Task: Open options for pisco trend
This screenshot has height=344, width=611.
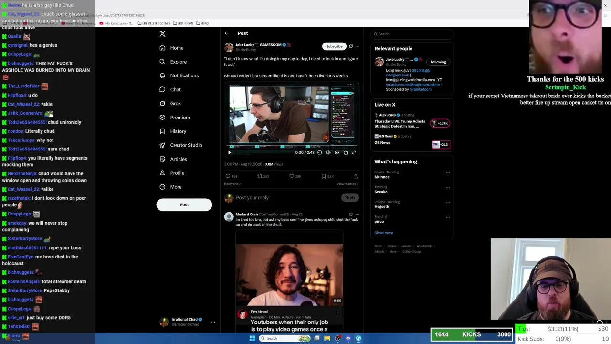Action: coord(448,217)
